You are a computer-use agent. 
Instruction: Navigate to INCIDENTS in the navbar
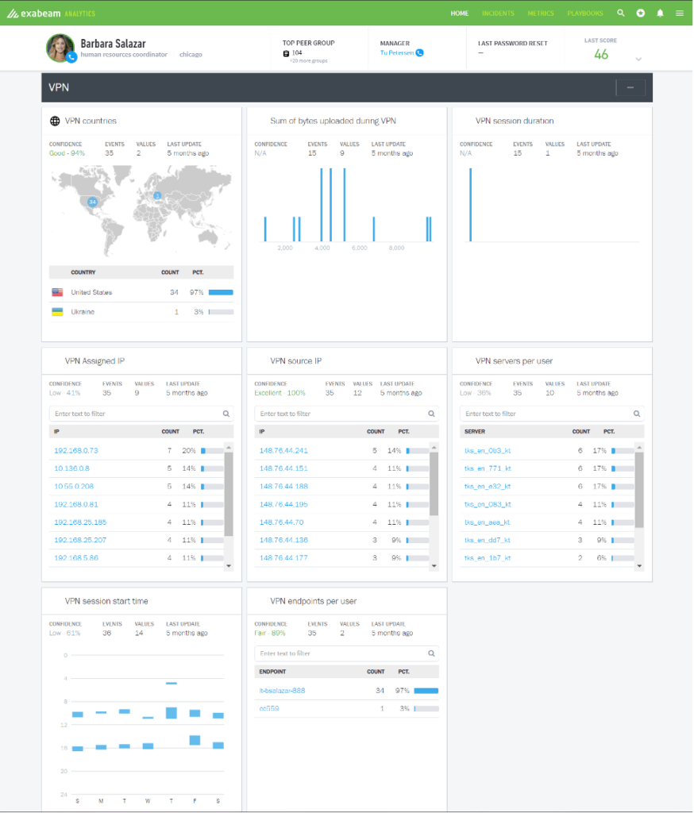tap(499, 13)
